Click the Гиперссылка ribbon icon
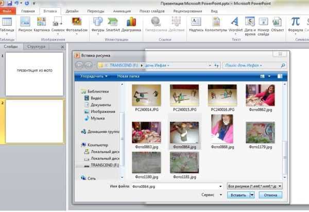 click(x=156, y=25)
